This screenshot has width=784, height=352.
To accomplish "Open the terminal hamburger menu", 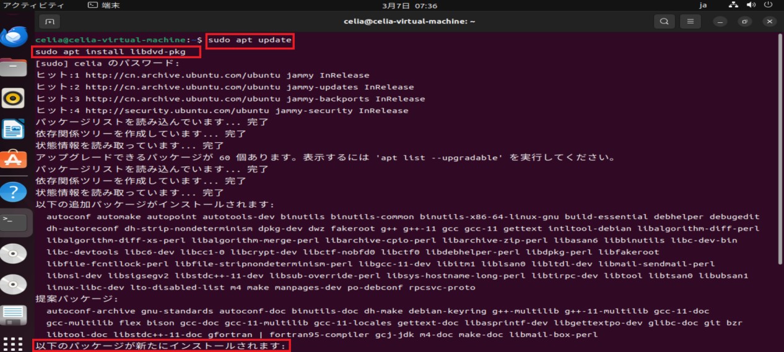I will (689, 21).
